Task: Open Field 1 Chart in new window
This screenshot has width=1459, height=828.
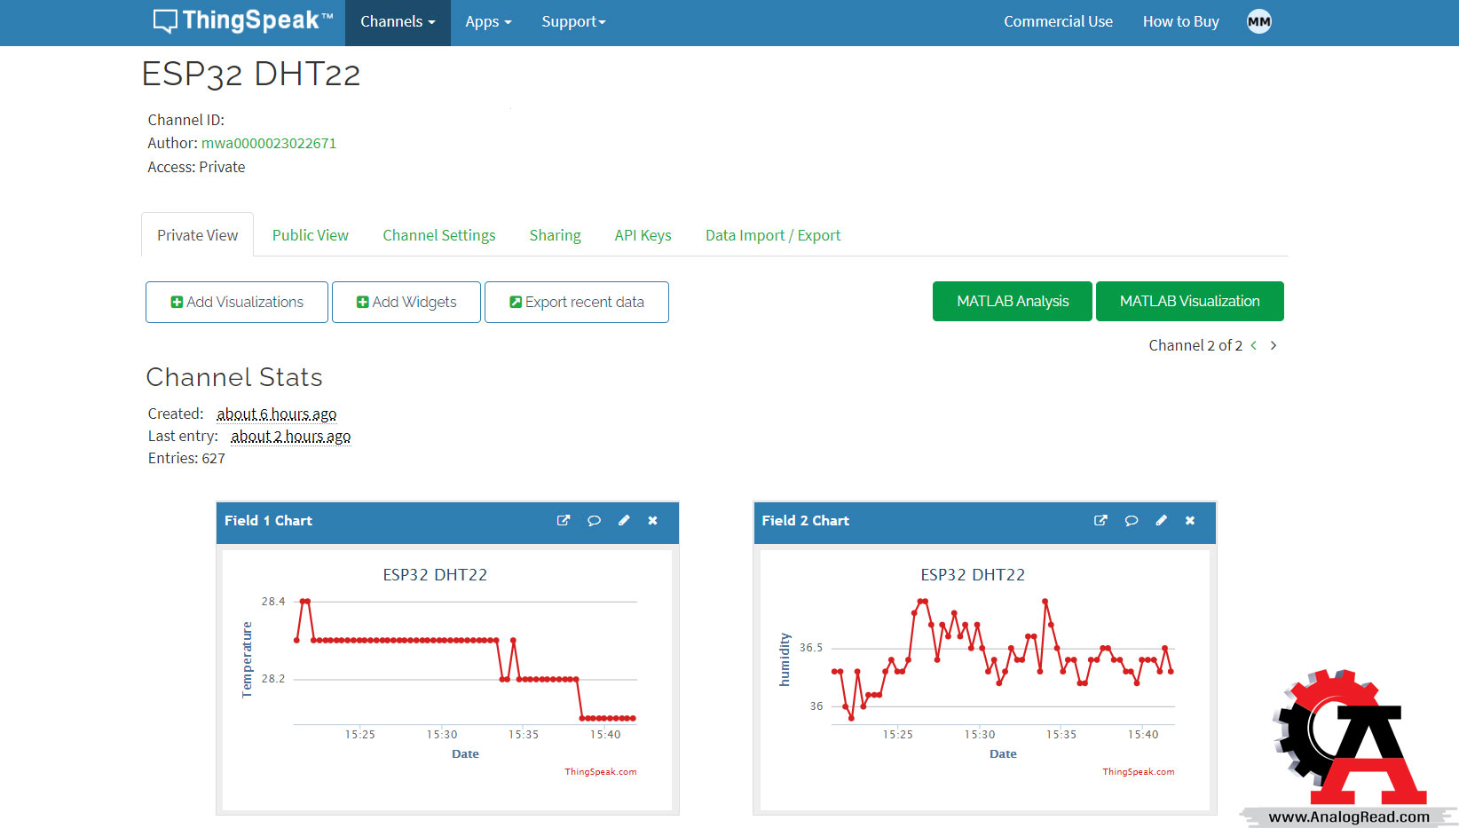Action: pos(564,521)
